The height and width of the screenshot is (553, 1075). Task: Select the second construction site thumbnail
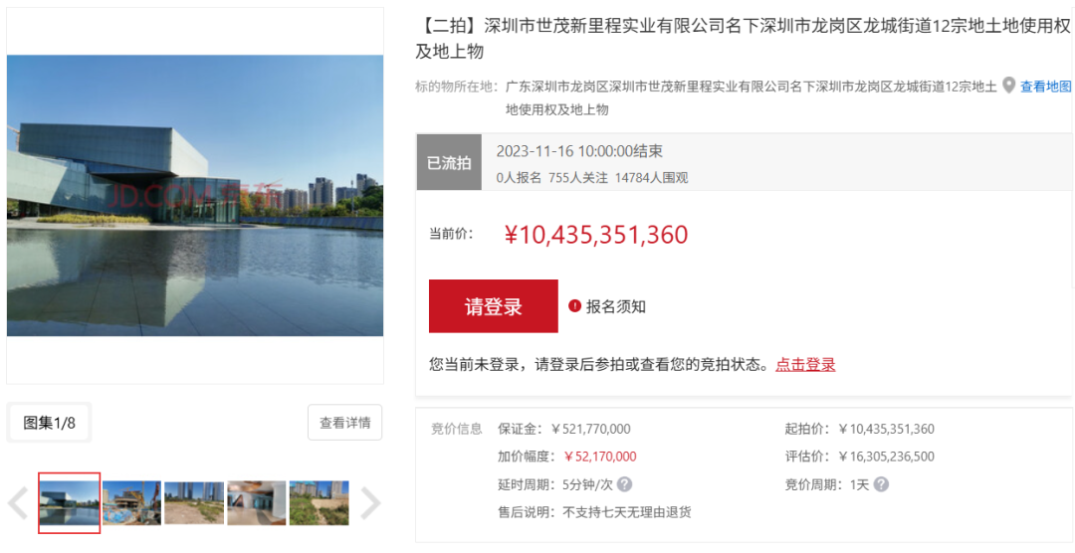[131, 503]
